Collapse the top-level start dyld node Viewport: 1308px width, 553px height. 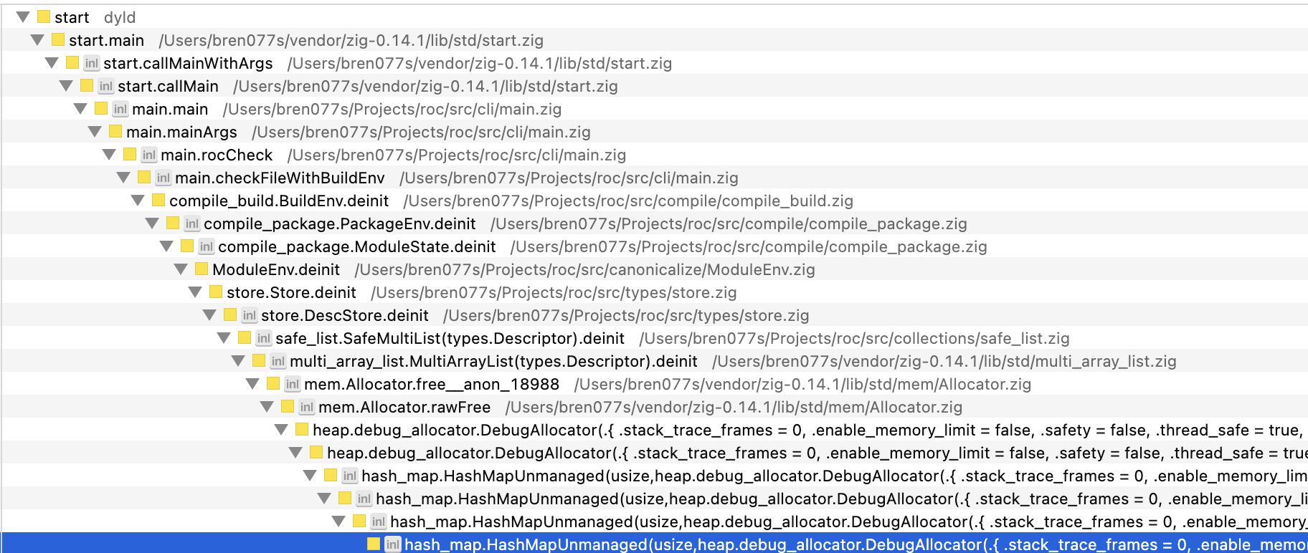pyautogui.click(x=23, y=17)
